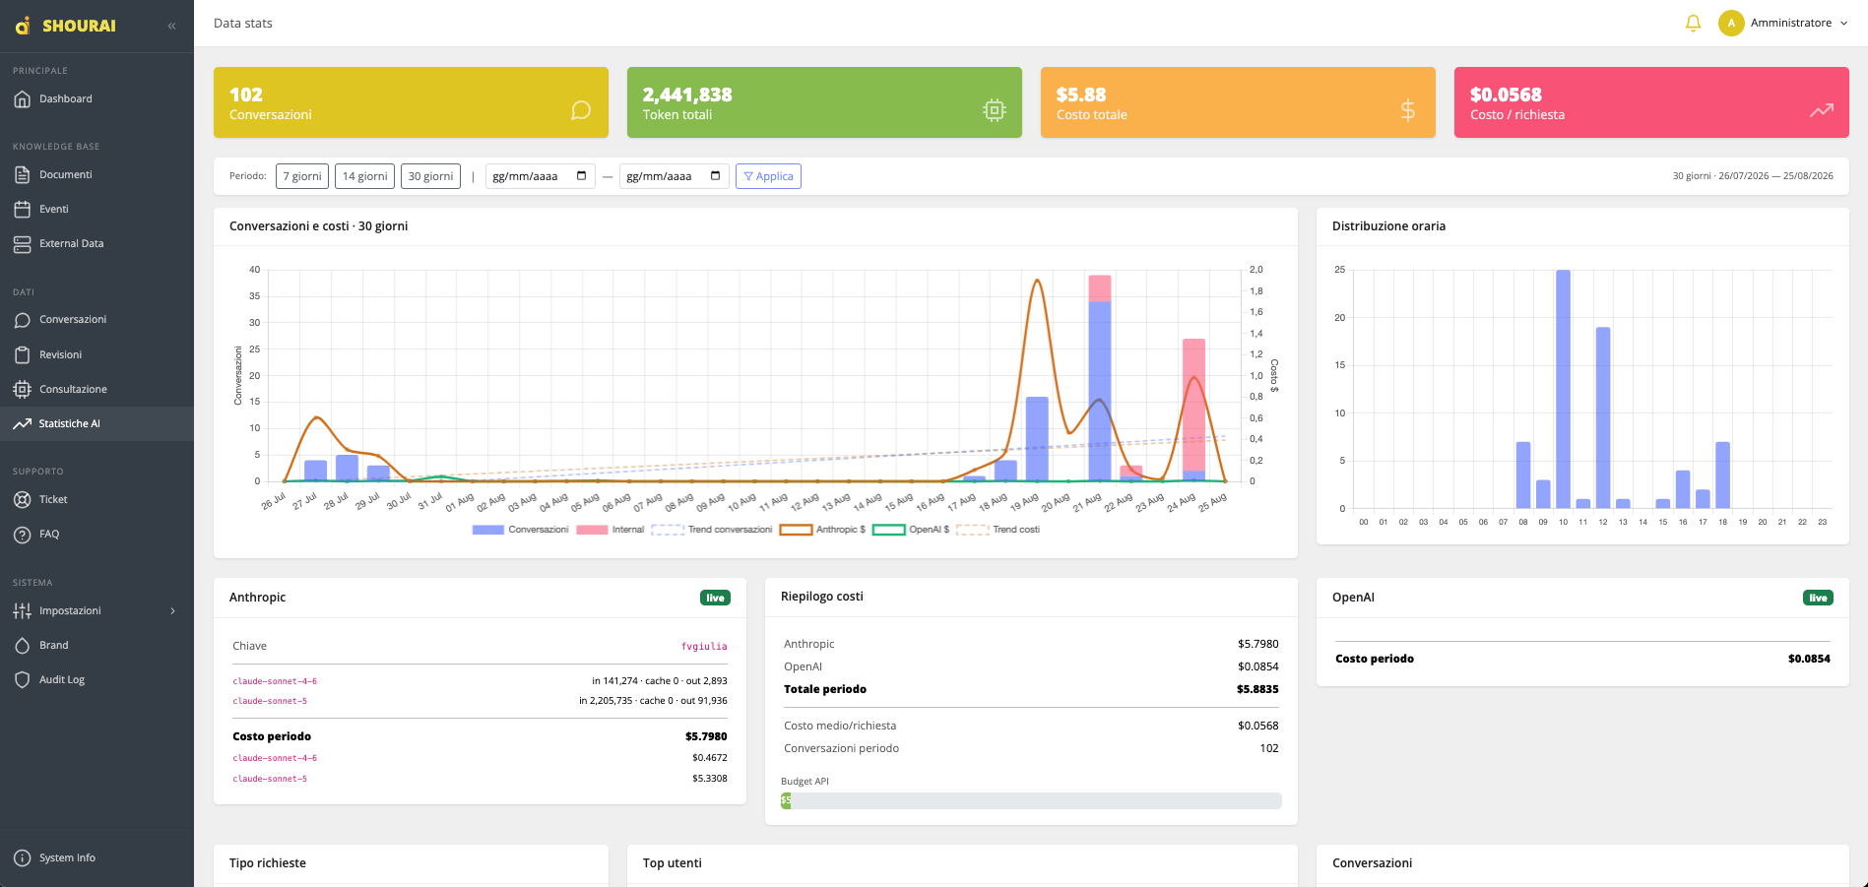The height and width of the screenshot is (887, 1868).
Task: Click the FAQ question mark icon
Action: tap(23, 534)
